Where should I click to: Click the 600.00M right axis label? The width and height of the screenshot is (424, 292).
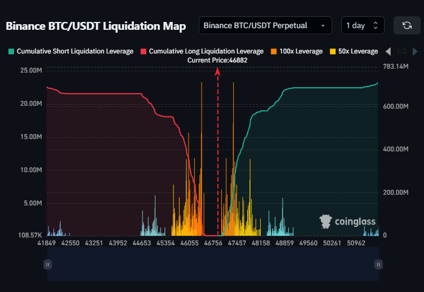click(396, 106)
